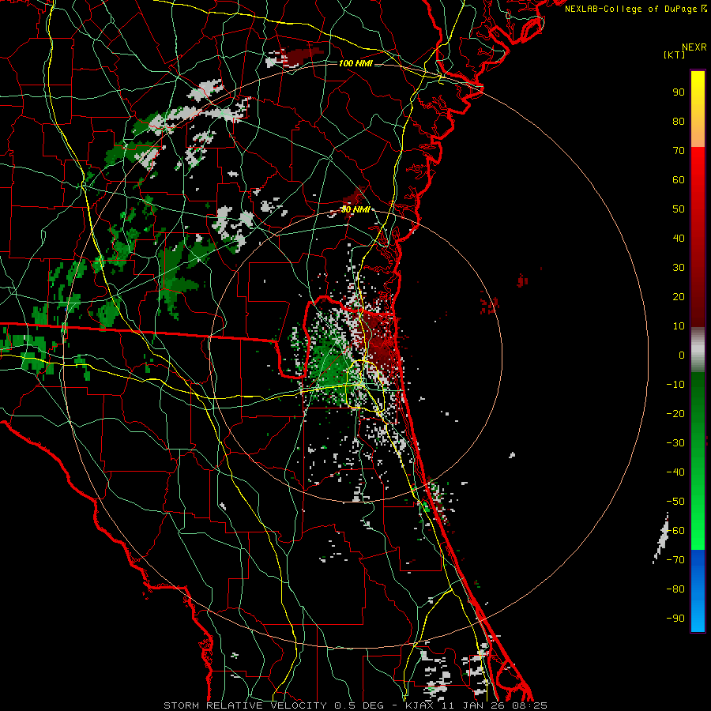Viewport: 711px width, 711px height.
Task: Select the -20 value on velocity scale
Action: pos(675,414)
